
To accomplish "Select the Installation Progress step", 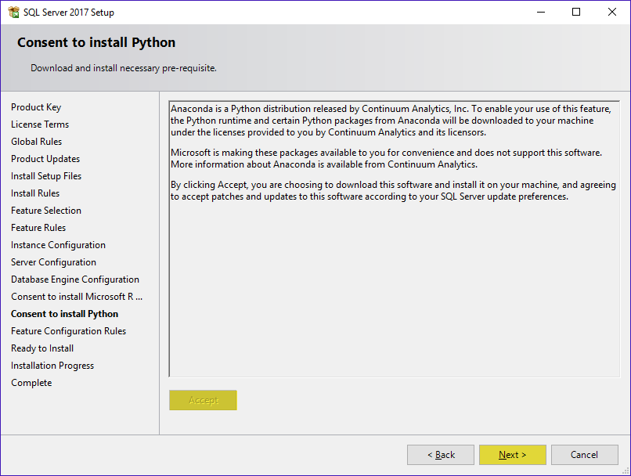I will coord(52,366).
